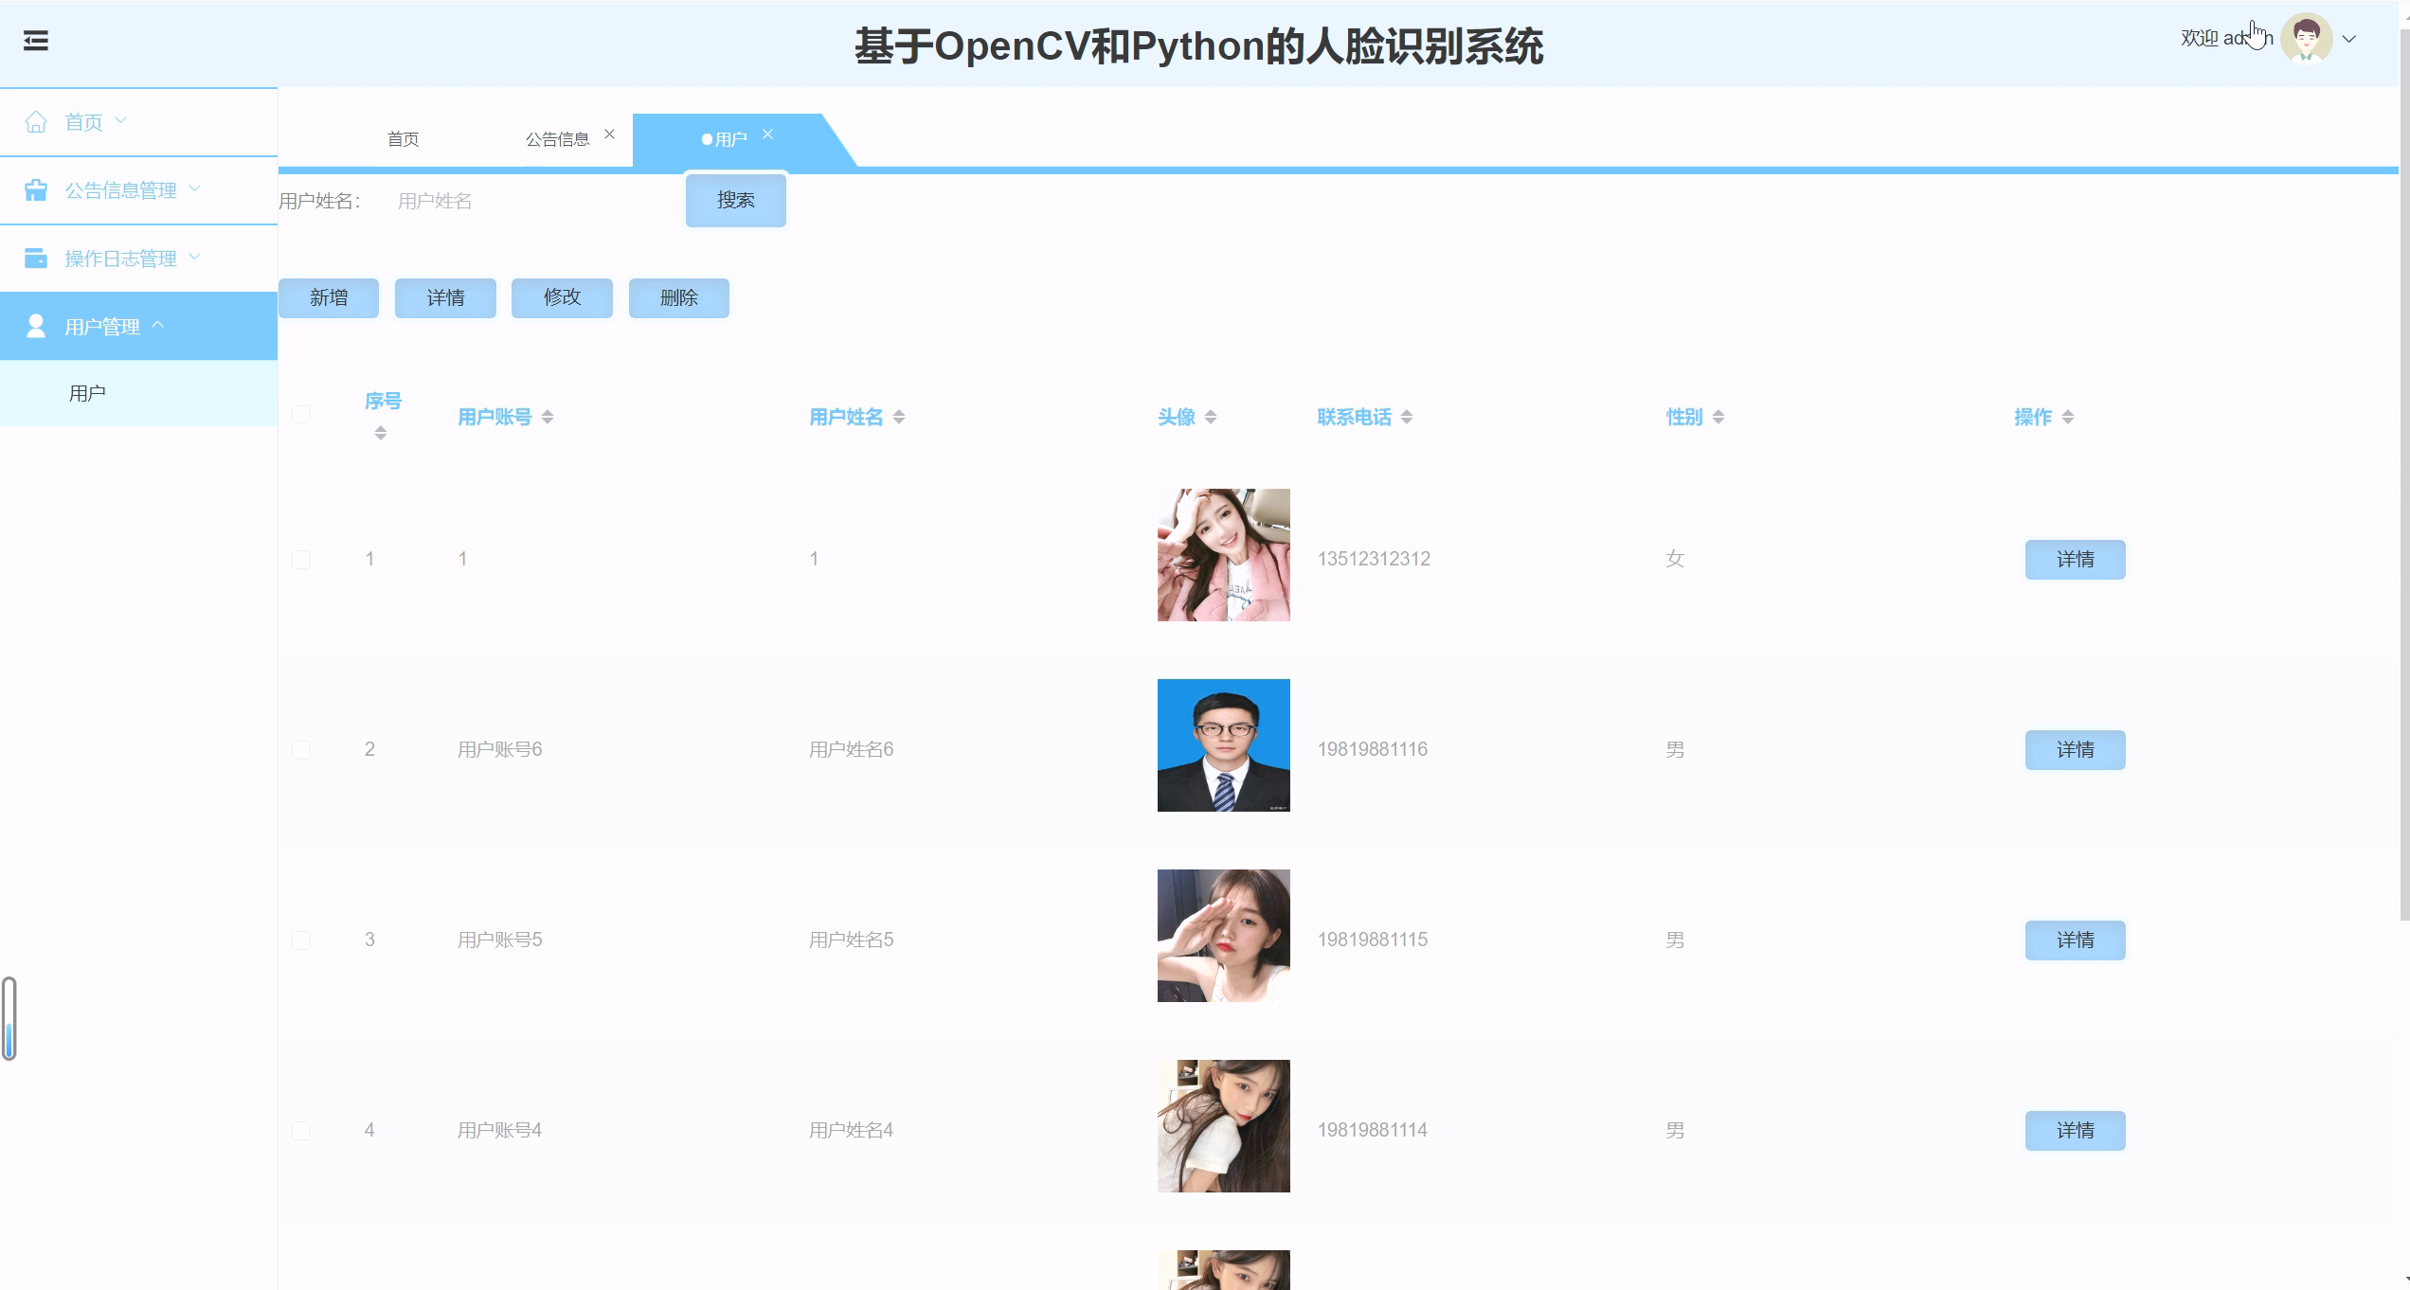
Task: Check the row 1 checkbox
Action: (301, 560)
